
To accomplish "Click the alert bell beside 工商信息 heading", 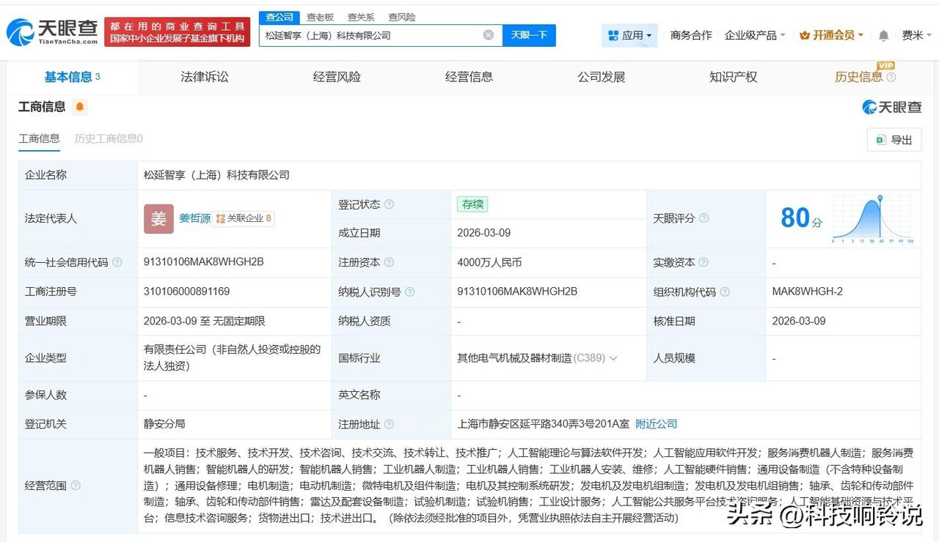I will pos(79,106).
